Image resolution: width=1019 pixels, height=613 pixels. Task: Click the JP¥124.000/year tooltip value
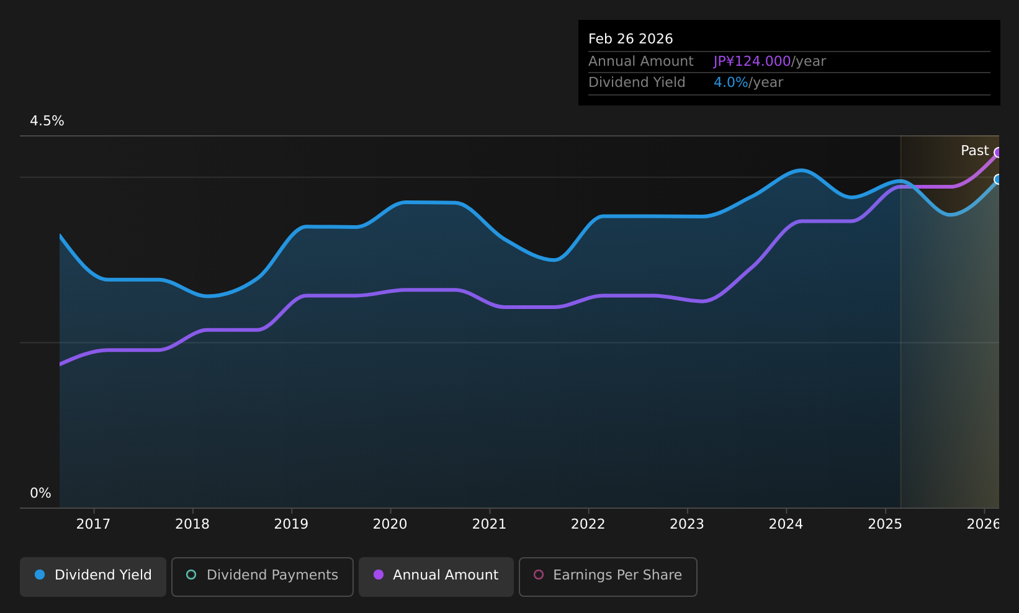pyautogui.click(x=770, y=61)
